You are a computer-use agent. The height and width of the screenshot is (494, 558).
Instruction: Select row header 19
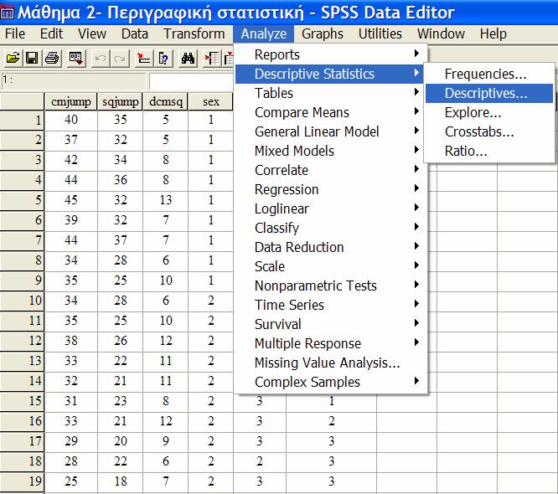(x=22, y=481)
